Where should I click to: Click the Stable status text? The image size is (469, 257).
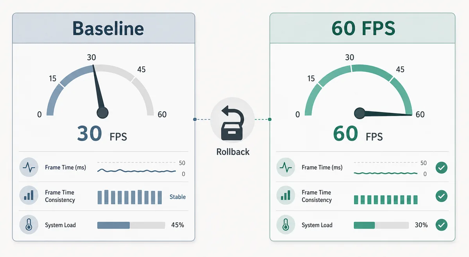pyautogui.click(x=177, y=197)
